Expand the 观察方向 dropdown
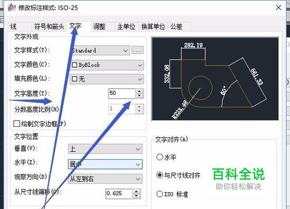This screenshot has width=290, height=209. 105,179
